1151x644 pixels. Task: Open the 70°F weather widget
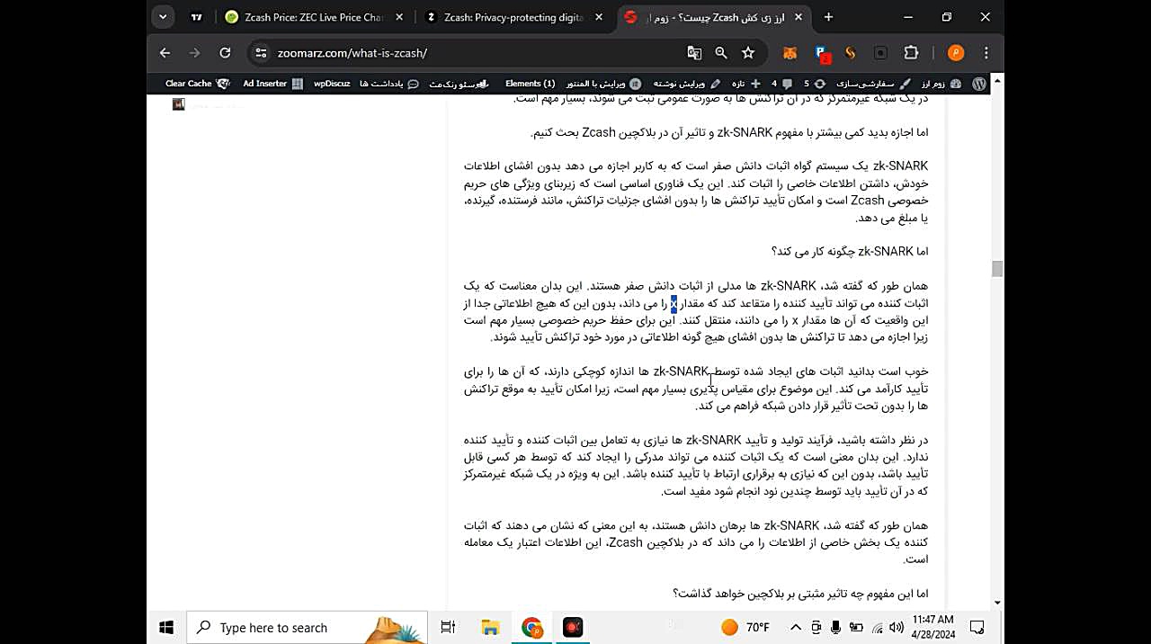[x=746, y=628]
